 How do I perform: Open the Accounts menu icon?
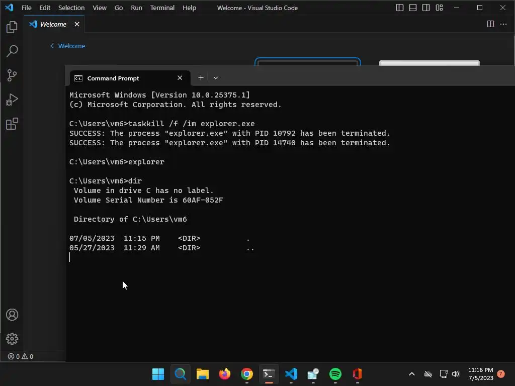coord(12,315)
